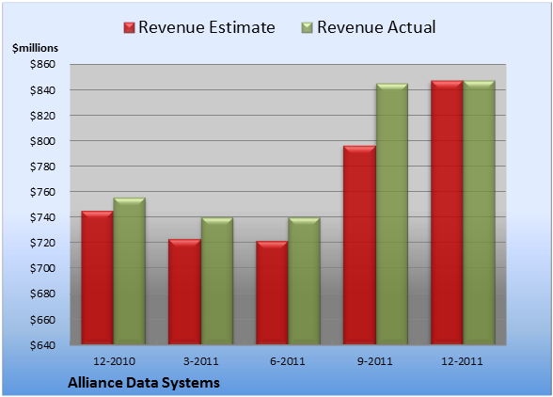Select the green actual bar for 3-2011

pos(217,281)
